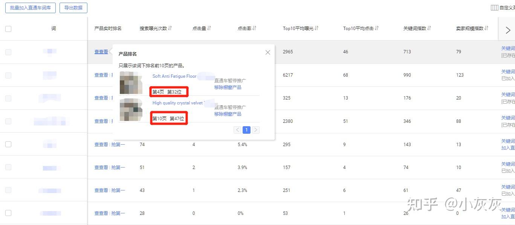Show more columns with right chevron

coord(507,29)
